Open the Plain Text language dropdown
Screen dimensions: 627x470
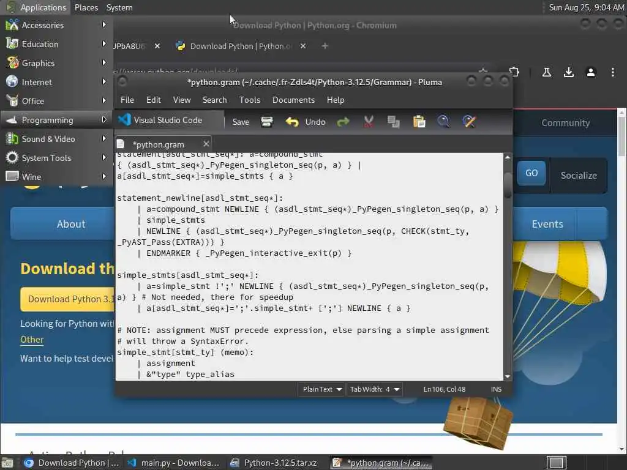[x=321, y=389]
